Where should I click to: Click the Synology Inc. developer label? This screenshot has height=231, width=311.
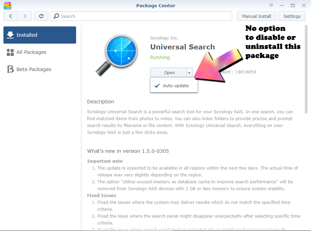coord(164,38)
